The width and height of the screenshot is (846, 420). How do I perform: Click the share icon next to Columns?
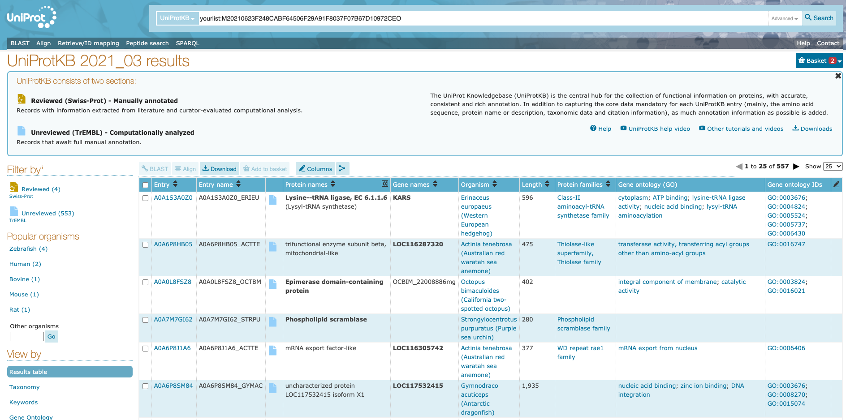342,169
